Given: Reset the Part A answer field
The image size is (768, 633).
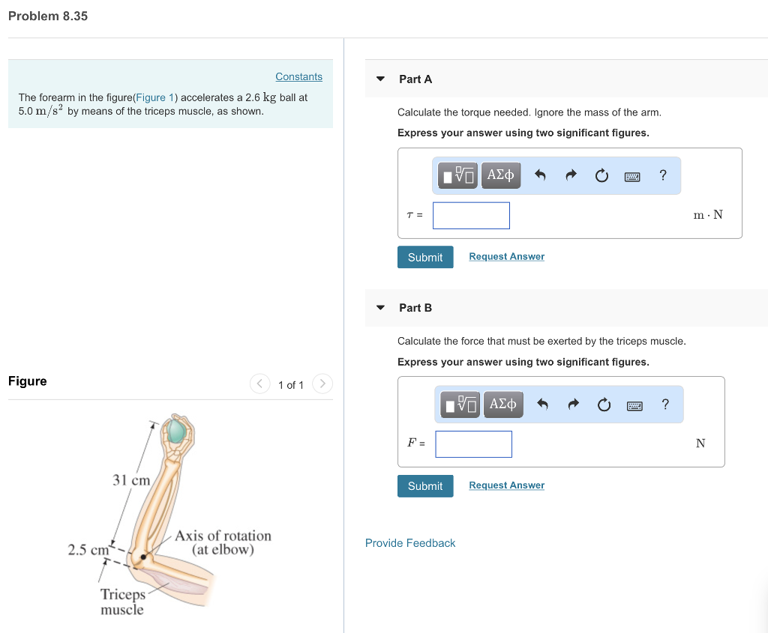Looking at the screenshot, I should (601, 175).
